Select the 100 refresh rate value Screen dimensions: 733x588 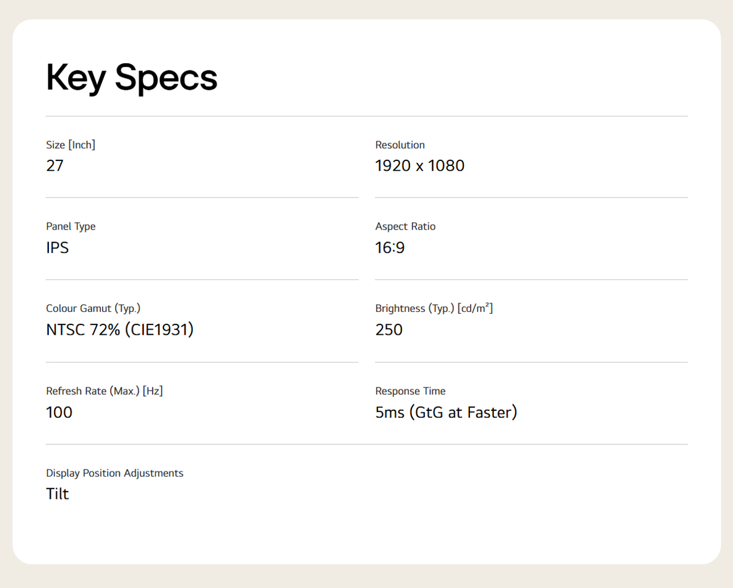coord(59,413)
